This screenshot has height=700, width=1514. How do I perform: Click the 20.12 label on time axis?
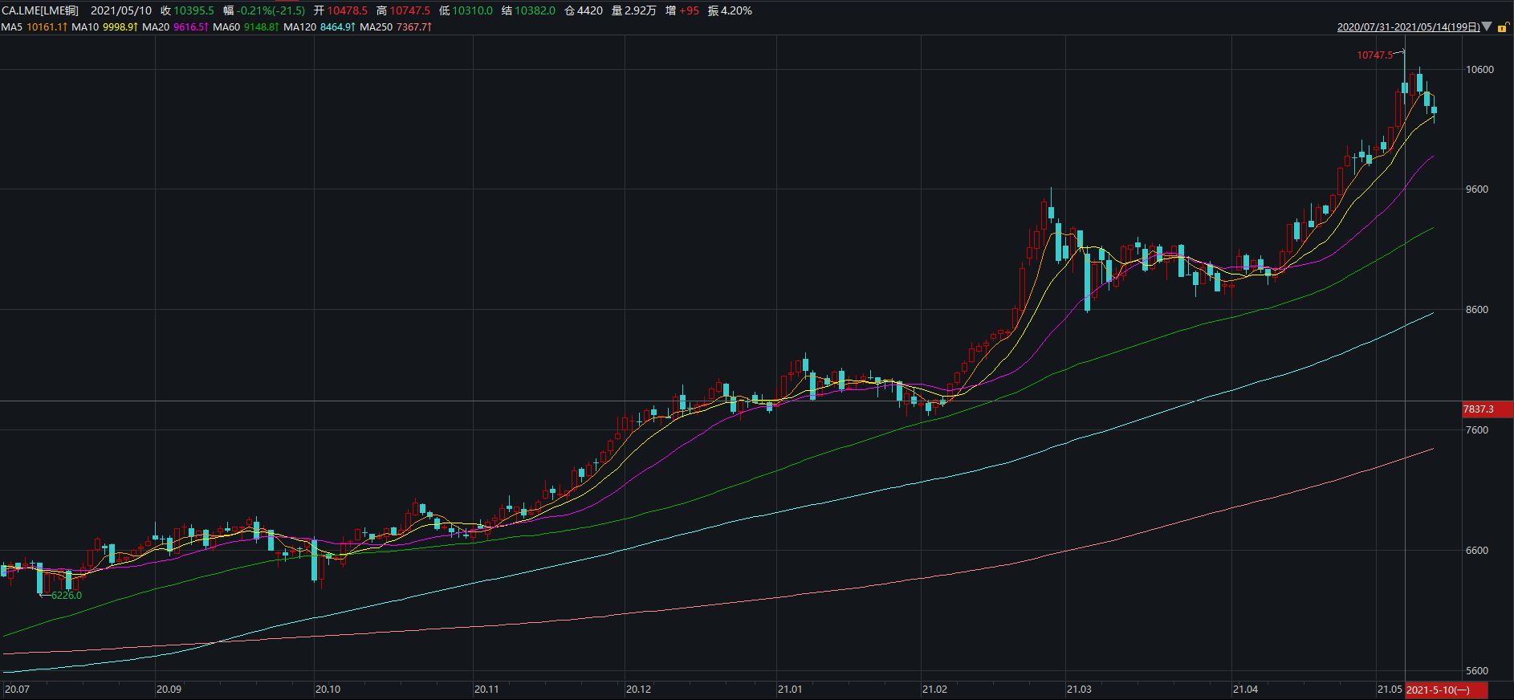(638, 690)
